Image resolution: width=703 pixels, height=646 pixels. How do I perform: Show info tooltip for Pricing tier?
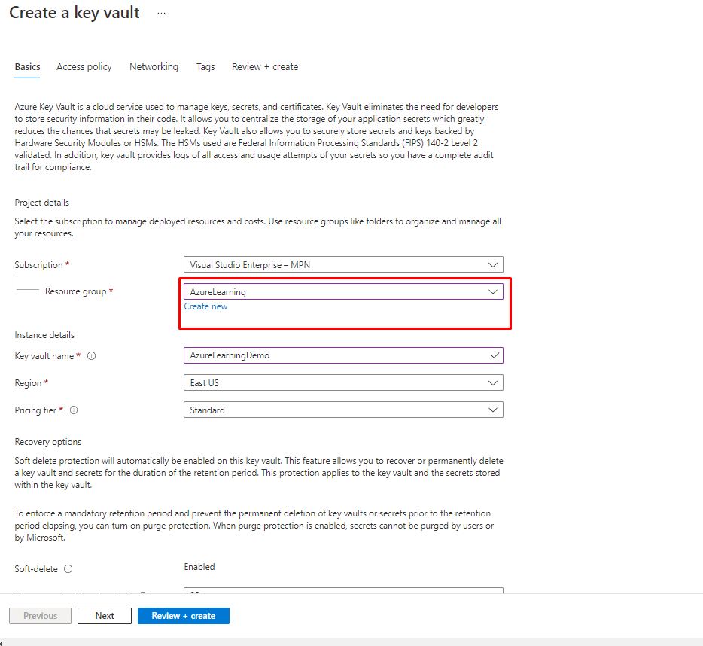[74, 410]
